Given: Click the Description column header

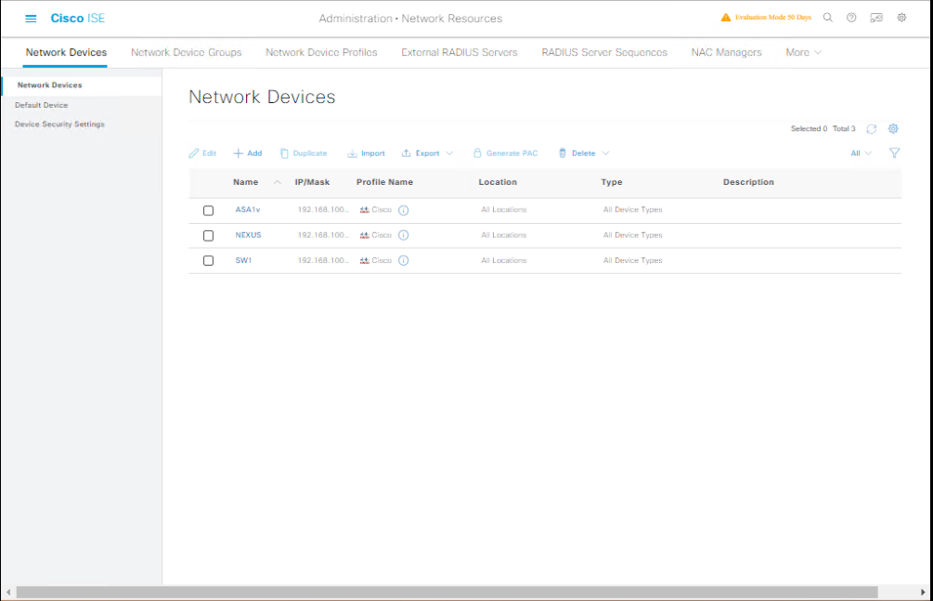Looking at the screenshot, I should tap(748, 182).
